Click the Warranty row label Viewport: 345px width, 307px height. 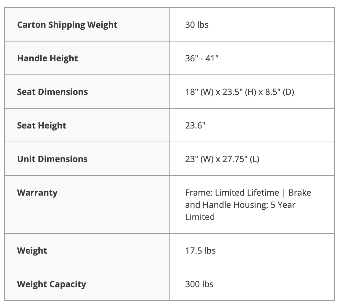point(37,193)
